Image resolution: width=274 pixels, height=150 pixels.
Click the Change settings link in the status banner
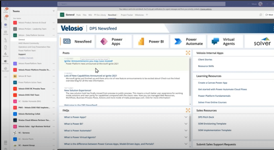(206, 9)
